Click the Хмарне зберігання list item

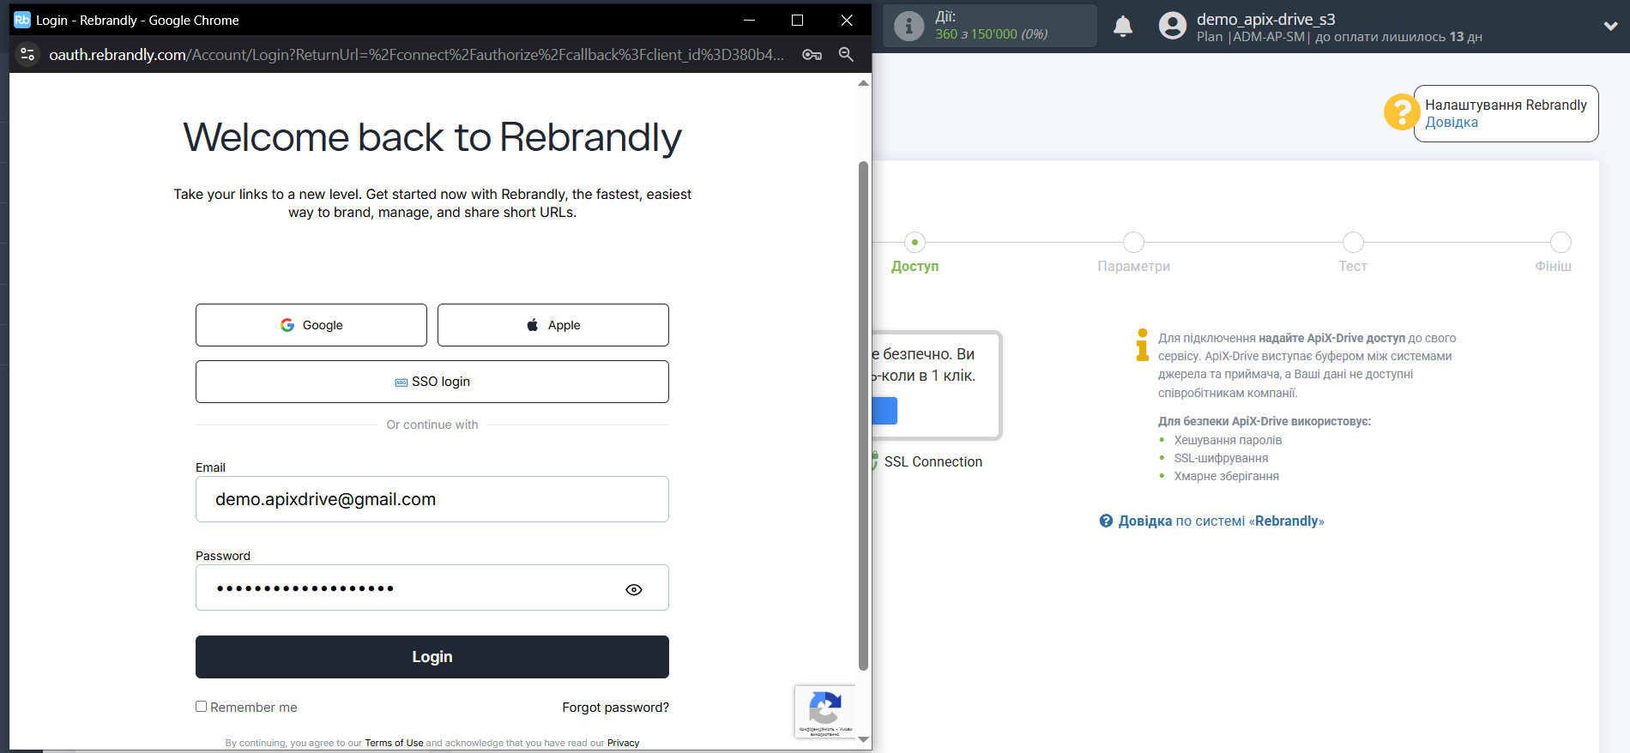click(x=1226, y=476)
